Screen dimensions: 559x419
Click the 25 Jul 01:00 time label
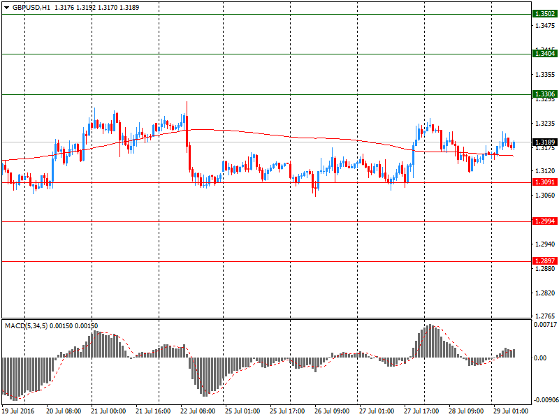pyautogui.click(x=242, y=411)
